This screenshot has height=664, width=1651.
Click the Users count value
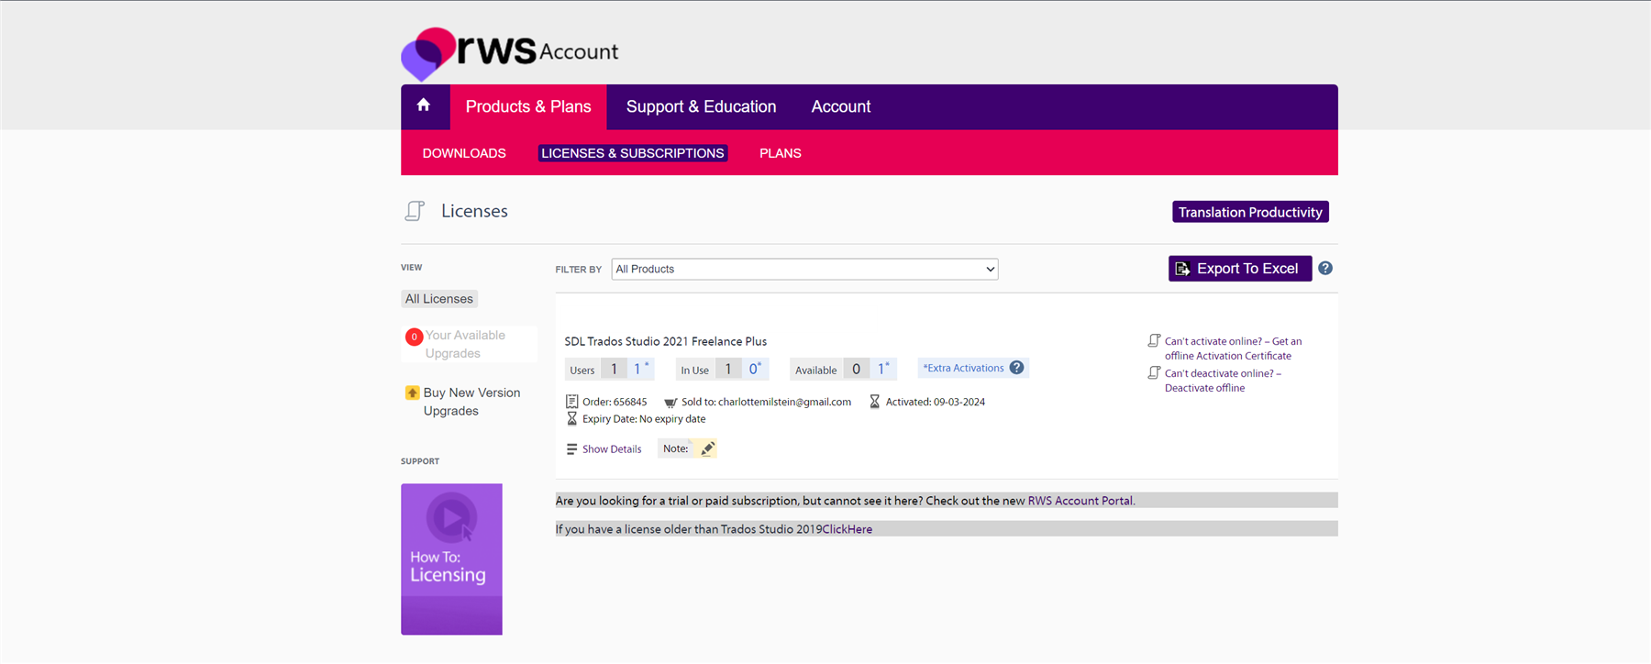(614, 369)
